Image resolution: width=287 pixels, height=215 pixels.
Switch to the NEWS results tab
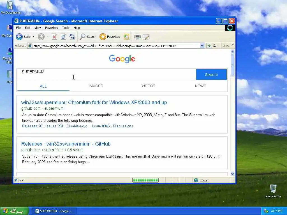(x=201, y=86)
